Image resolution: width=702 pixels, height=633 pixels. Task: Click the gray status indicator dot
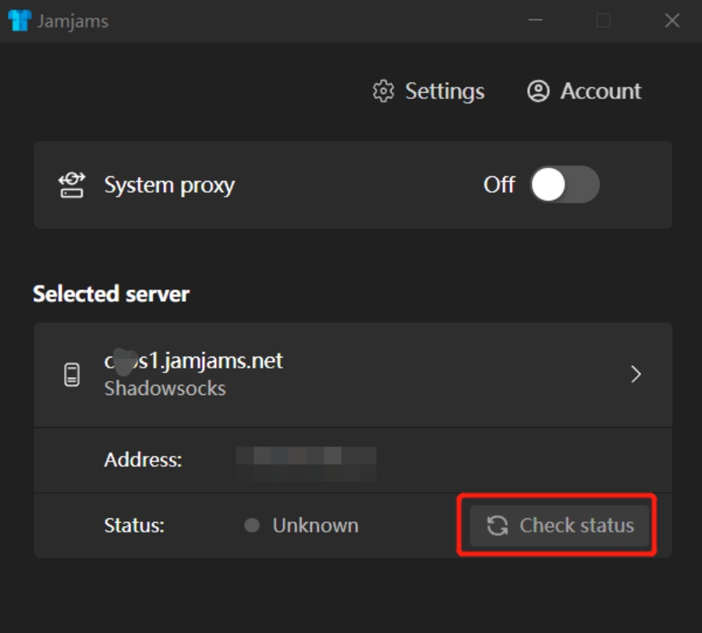(x=252, y=525)
